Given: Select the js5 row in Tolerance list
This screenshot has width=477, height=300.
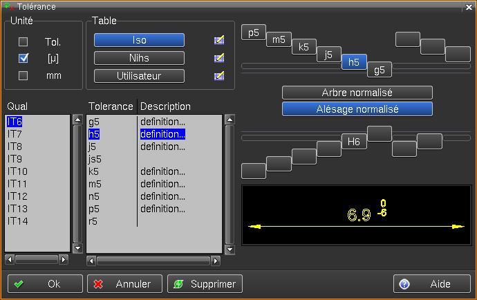Looking at the screenshot, I should 95,159.
